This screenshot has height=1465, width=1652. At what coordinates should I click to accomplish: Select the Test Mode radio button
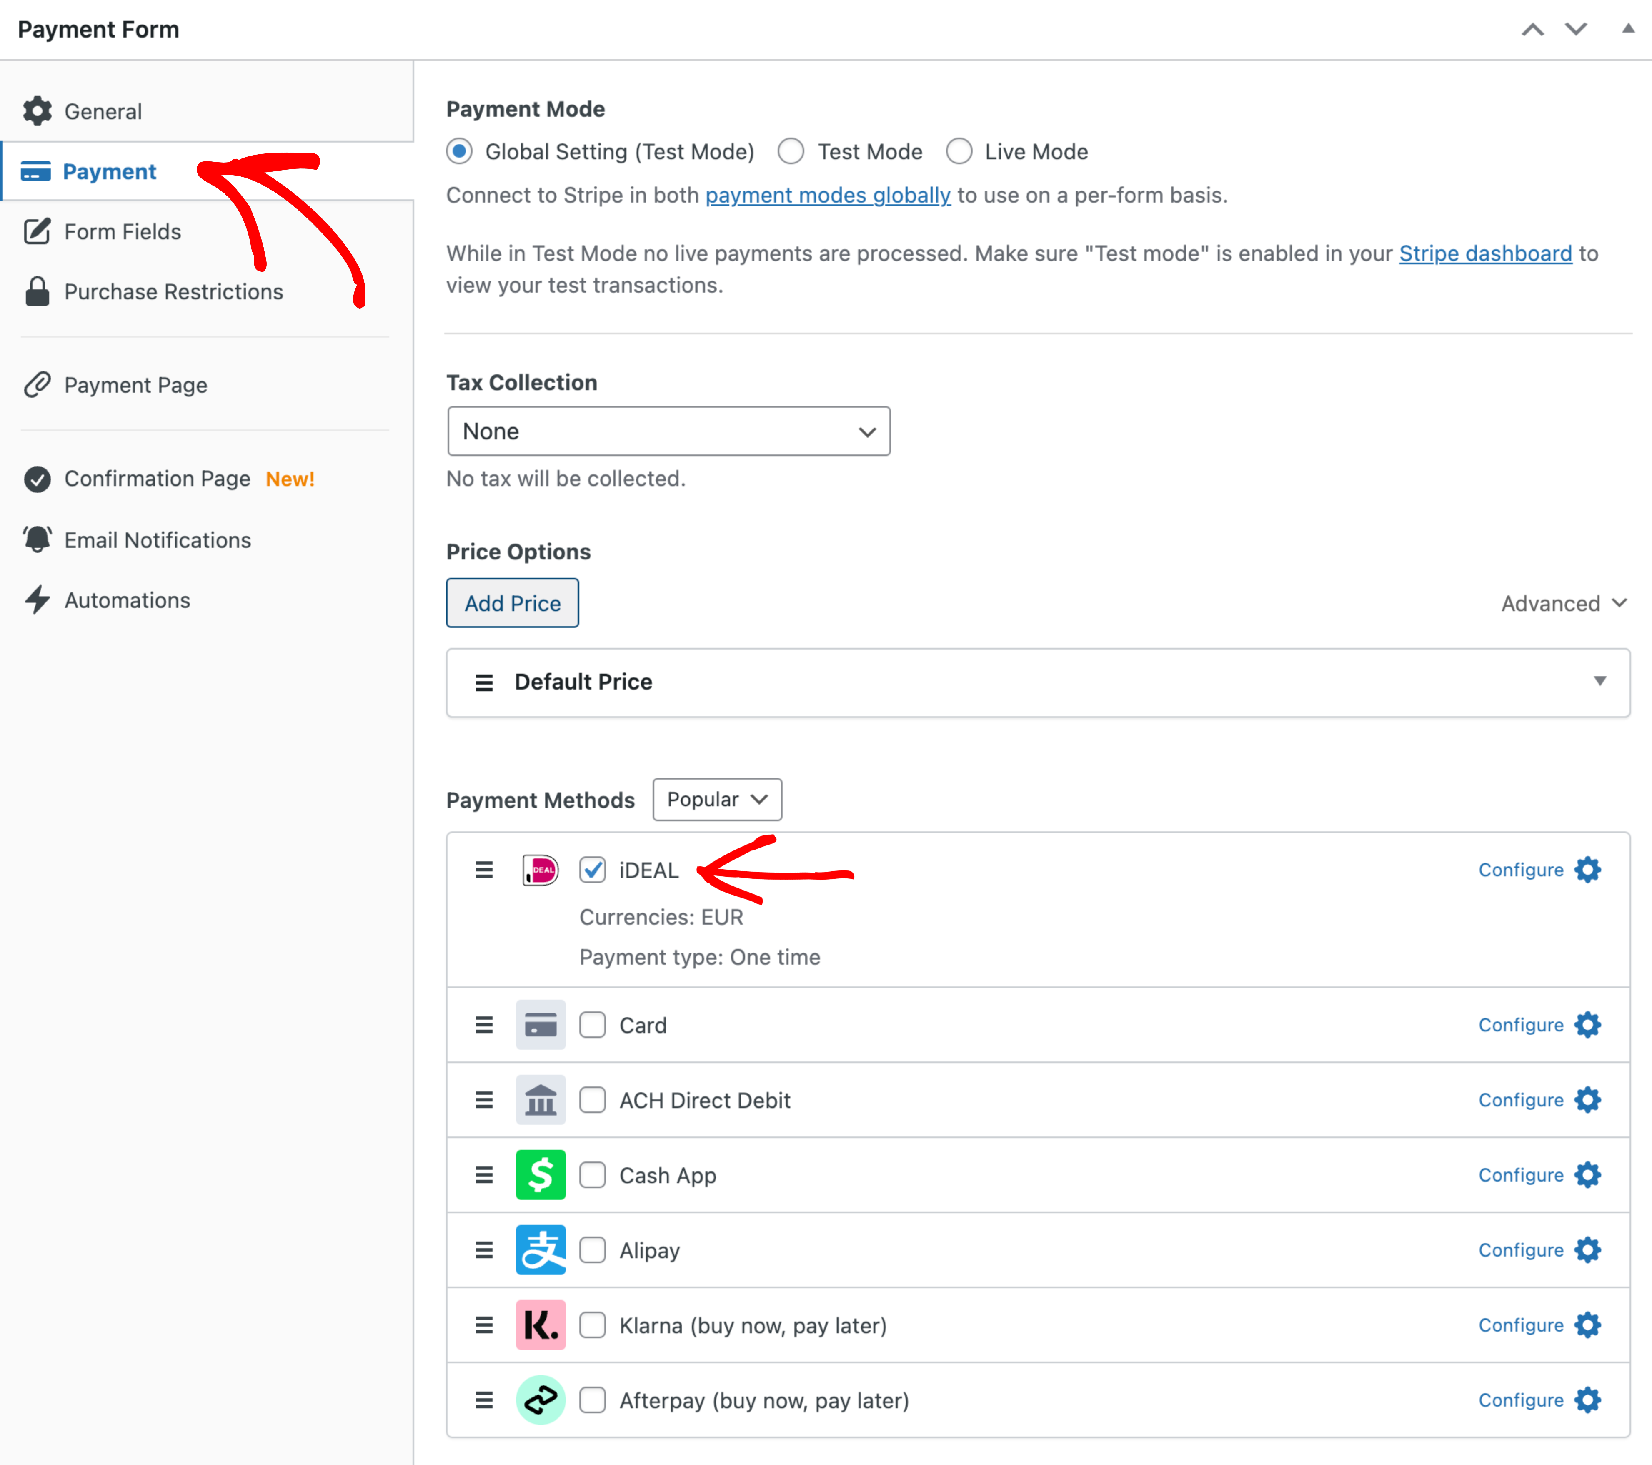[x=791, y=151]
